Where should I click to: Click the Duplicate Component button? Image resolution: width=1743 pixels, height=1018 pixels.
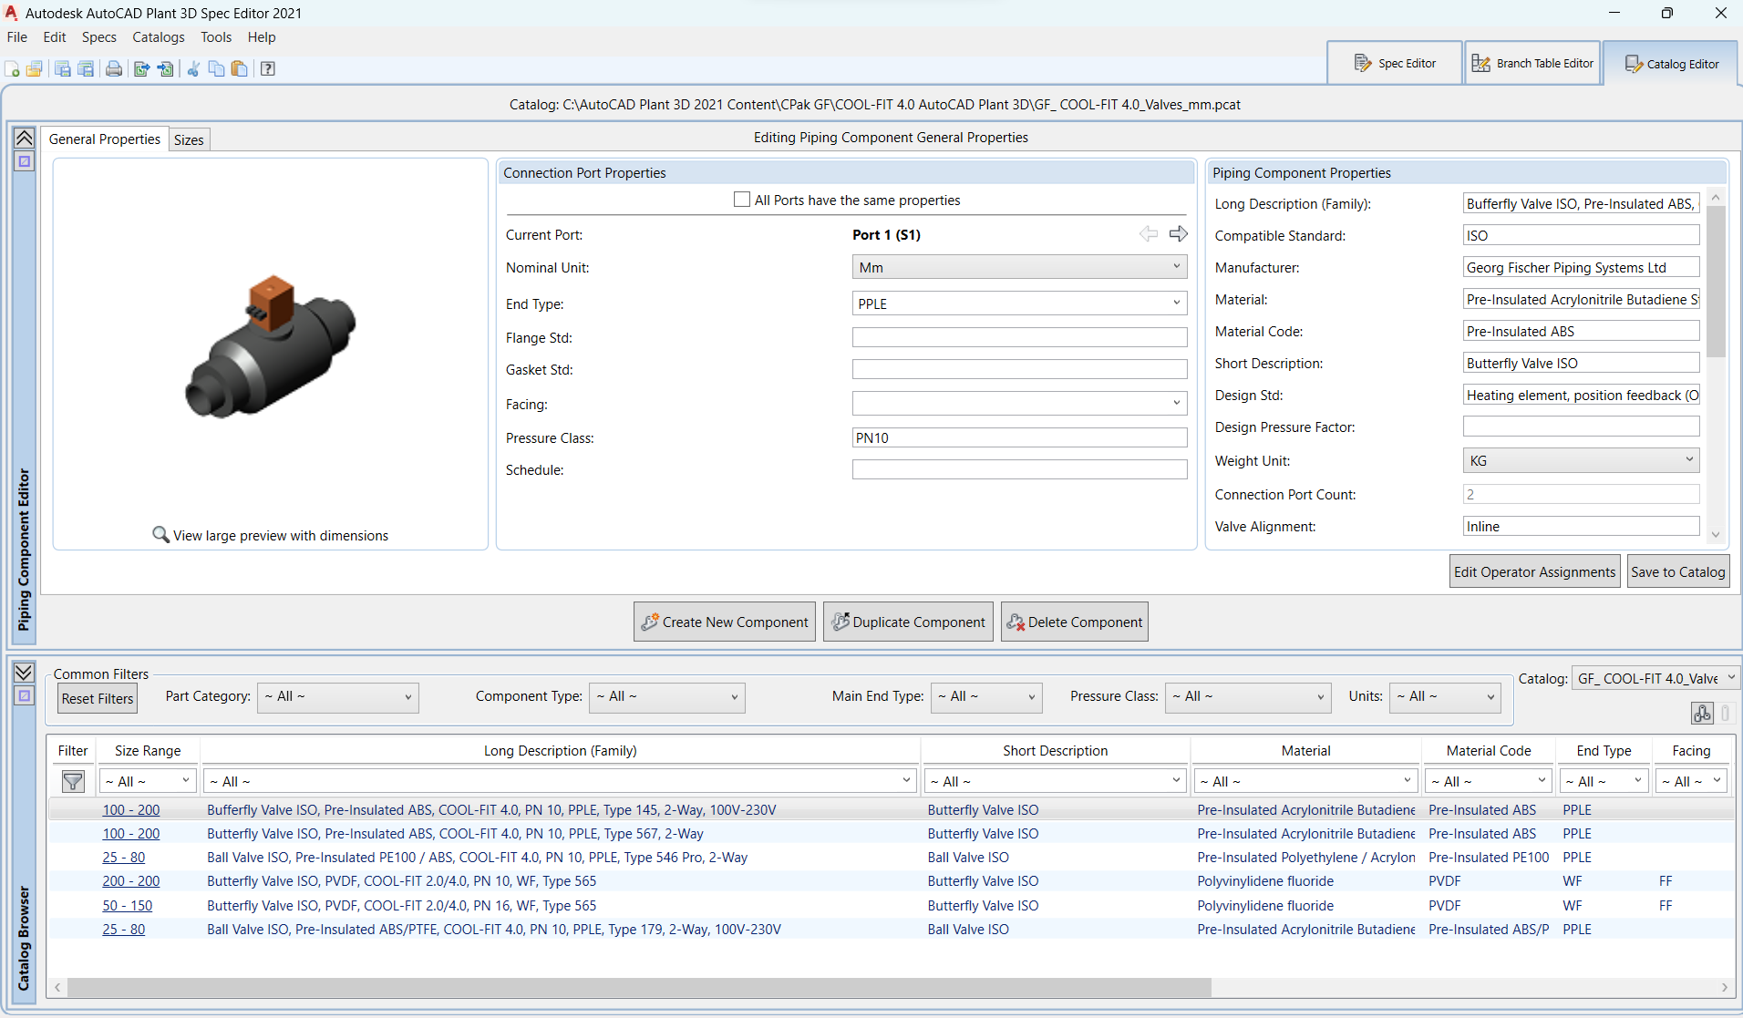908,622
